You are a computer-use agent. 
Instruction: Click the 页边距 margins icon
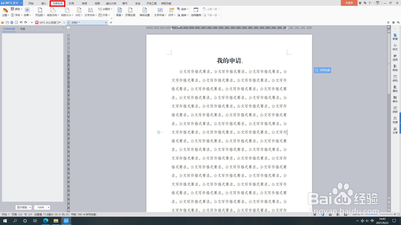40,10
